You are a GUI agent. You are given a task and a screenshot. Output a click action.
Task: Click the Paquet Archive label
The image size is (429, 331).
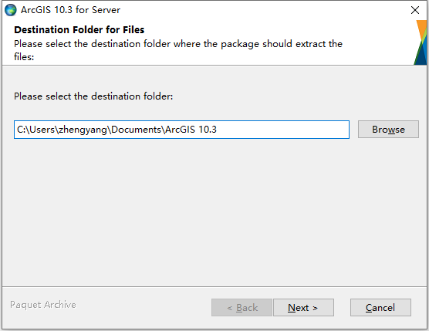pyautogui.click(x=43, y=305)
